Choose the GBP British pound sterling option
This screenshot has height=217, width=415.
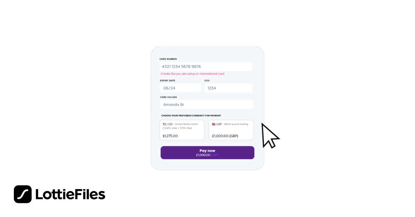pos(231,130)
